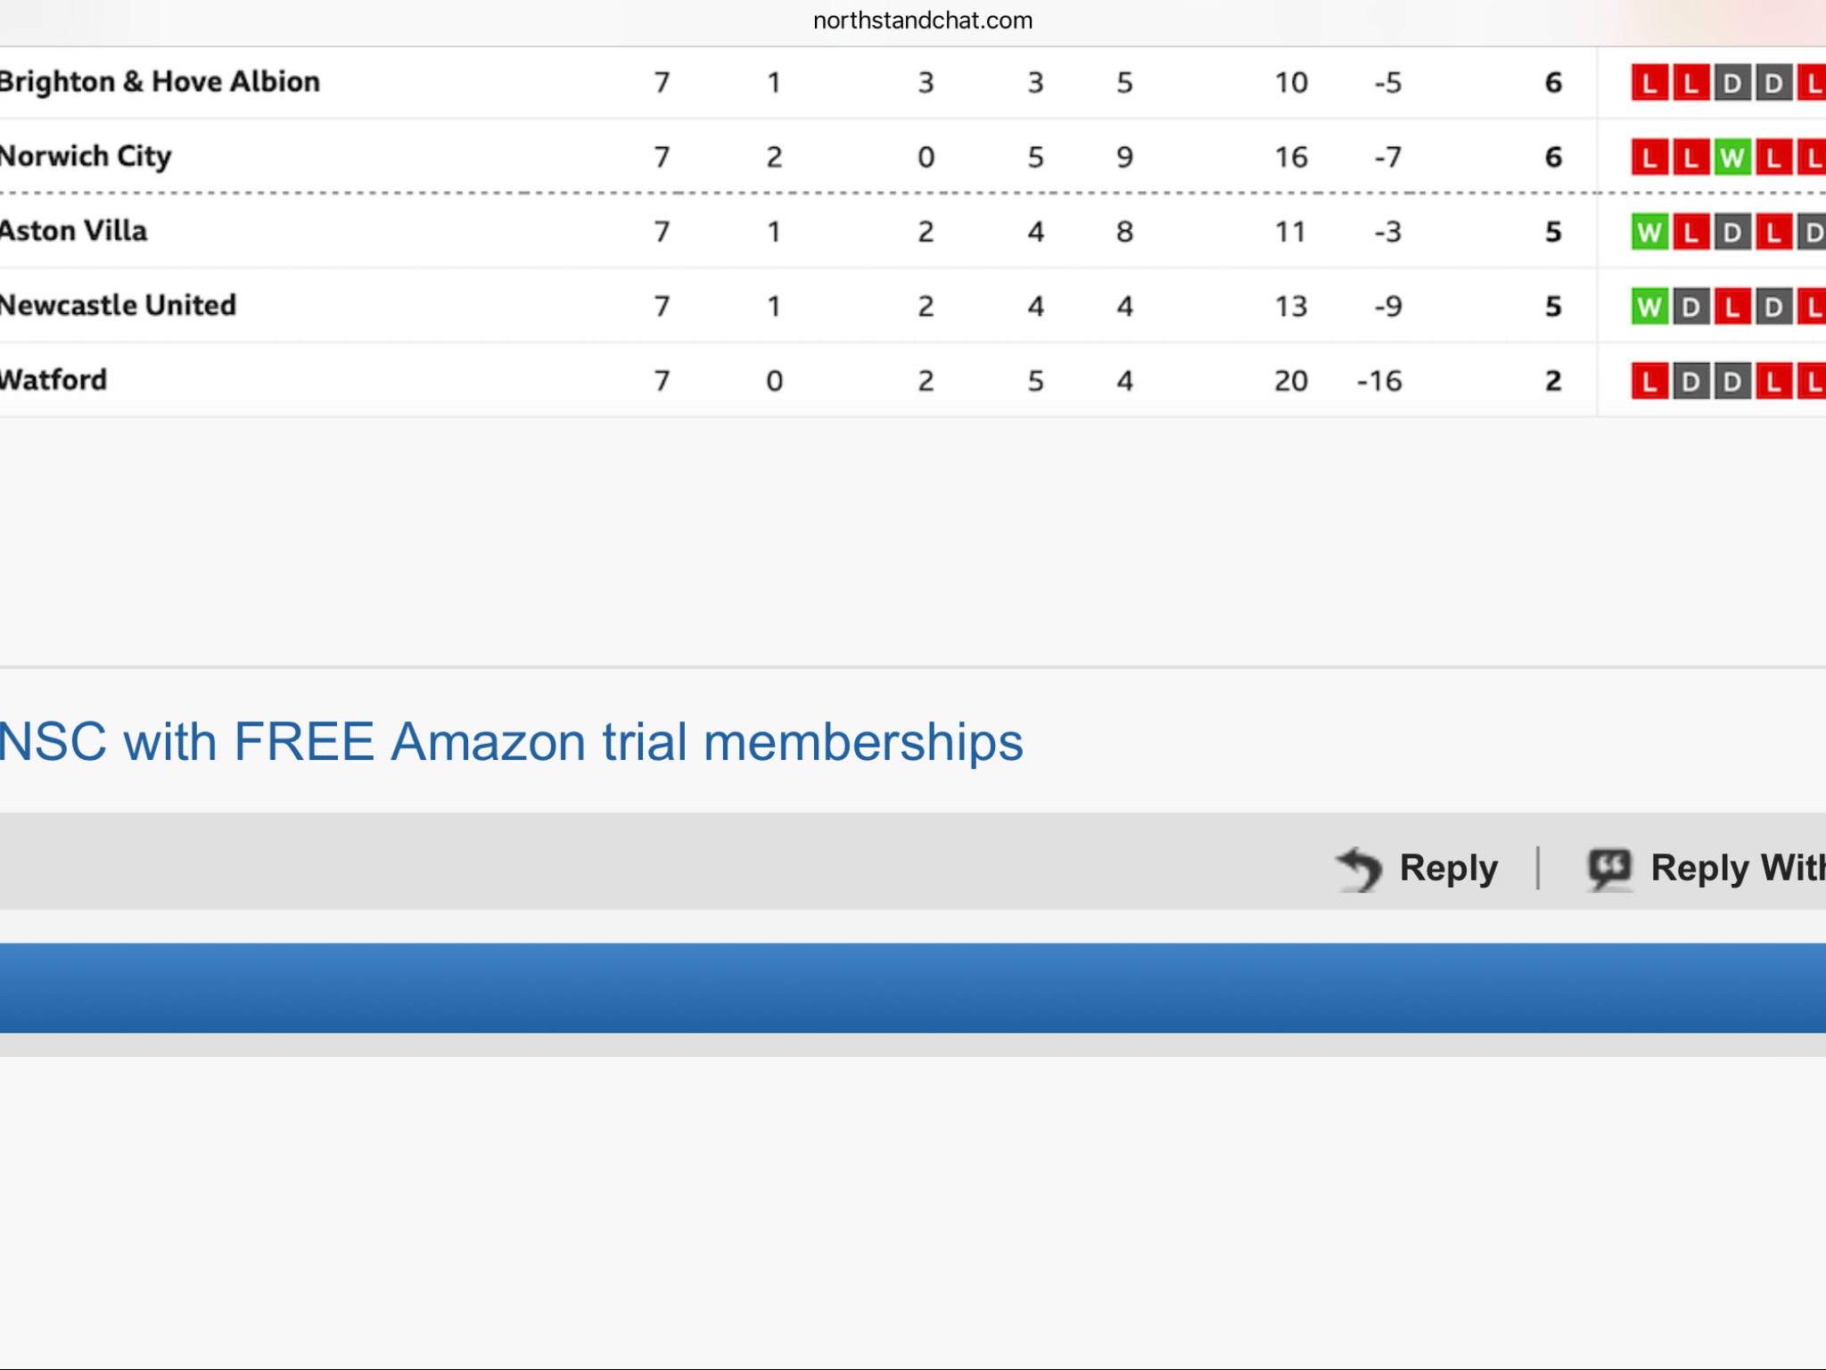Tap the northstandchat.com address bar
The height and width of the screenshot is (1370, 1826).
click(923, 21)
